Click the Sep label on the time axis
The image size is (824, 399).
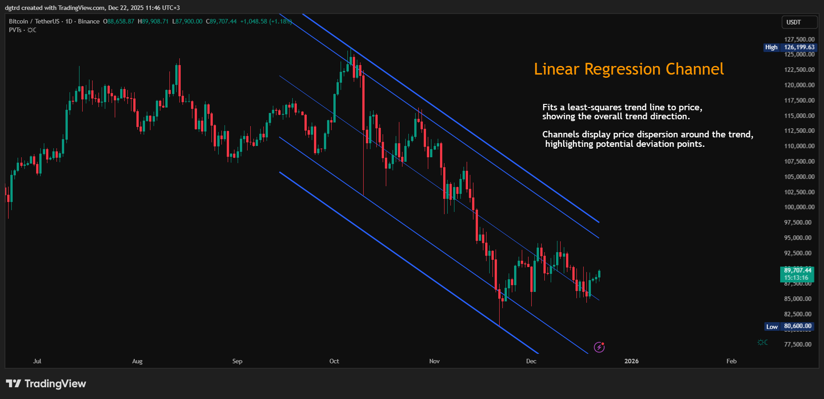coord(237,361)
